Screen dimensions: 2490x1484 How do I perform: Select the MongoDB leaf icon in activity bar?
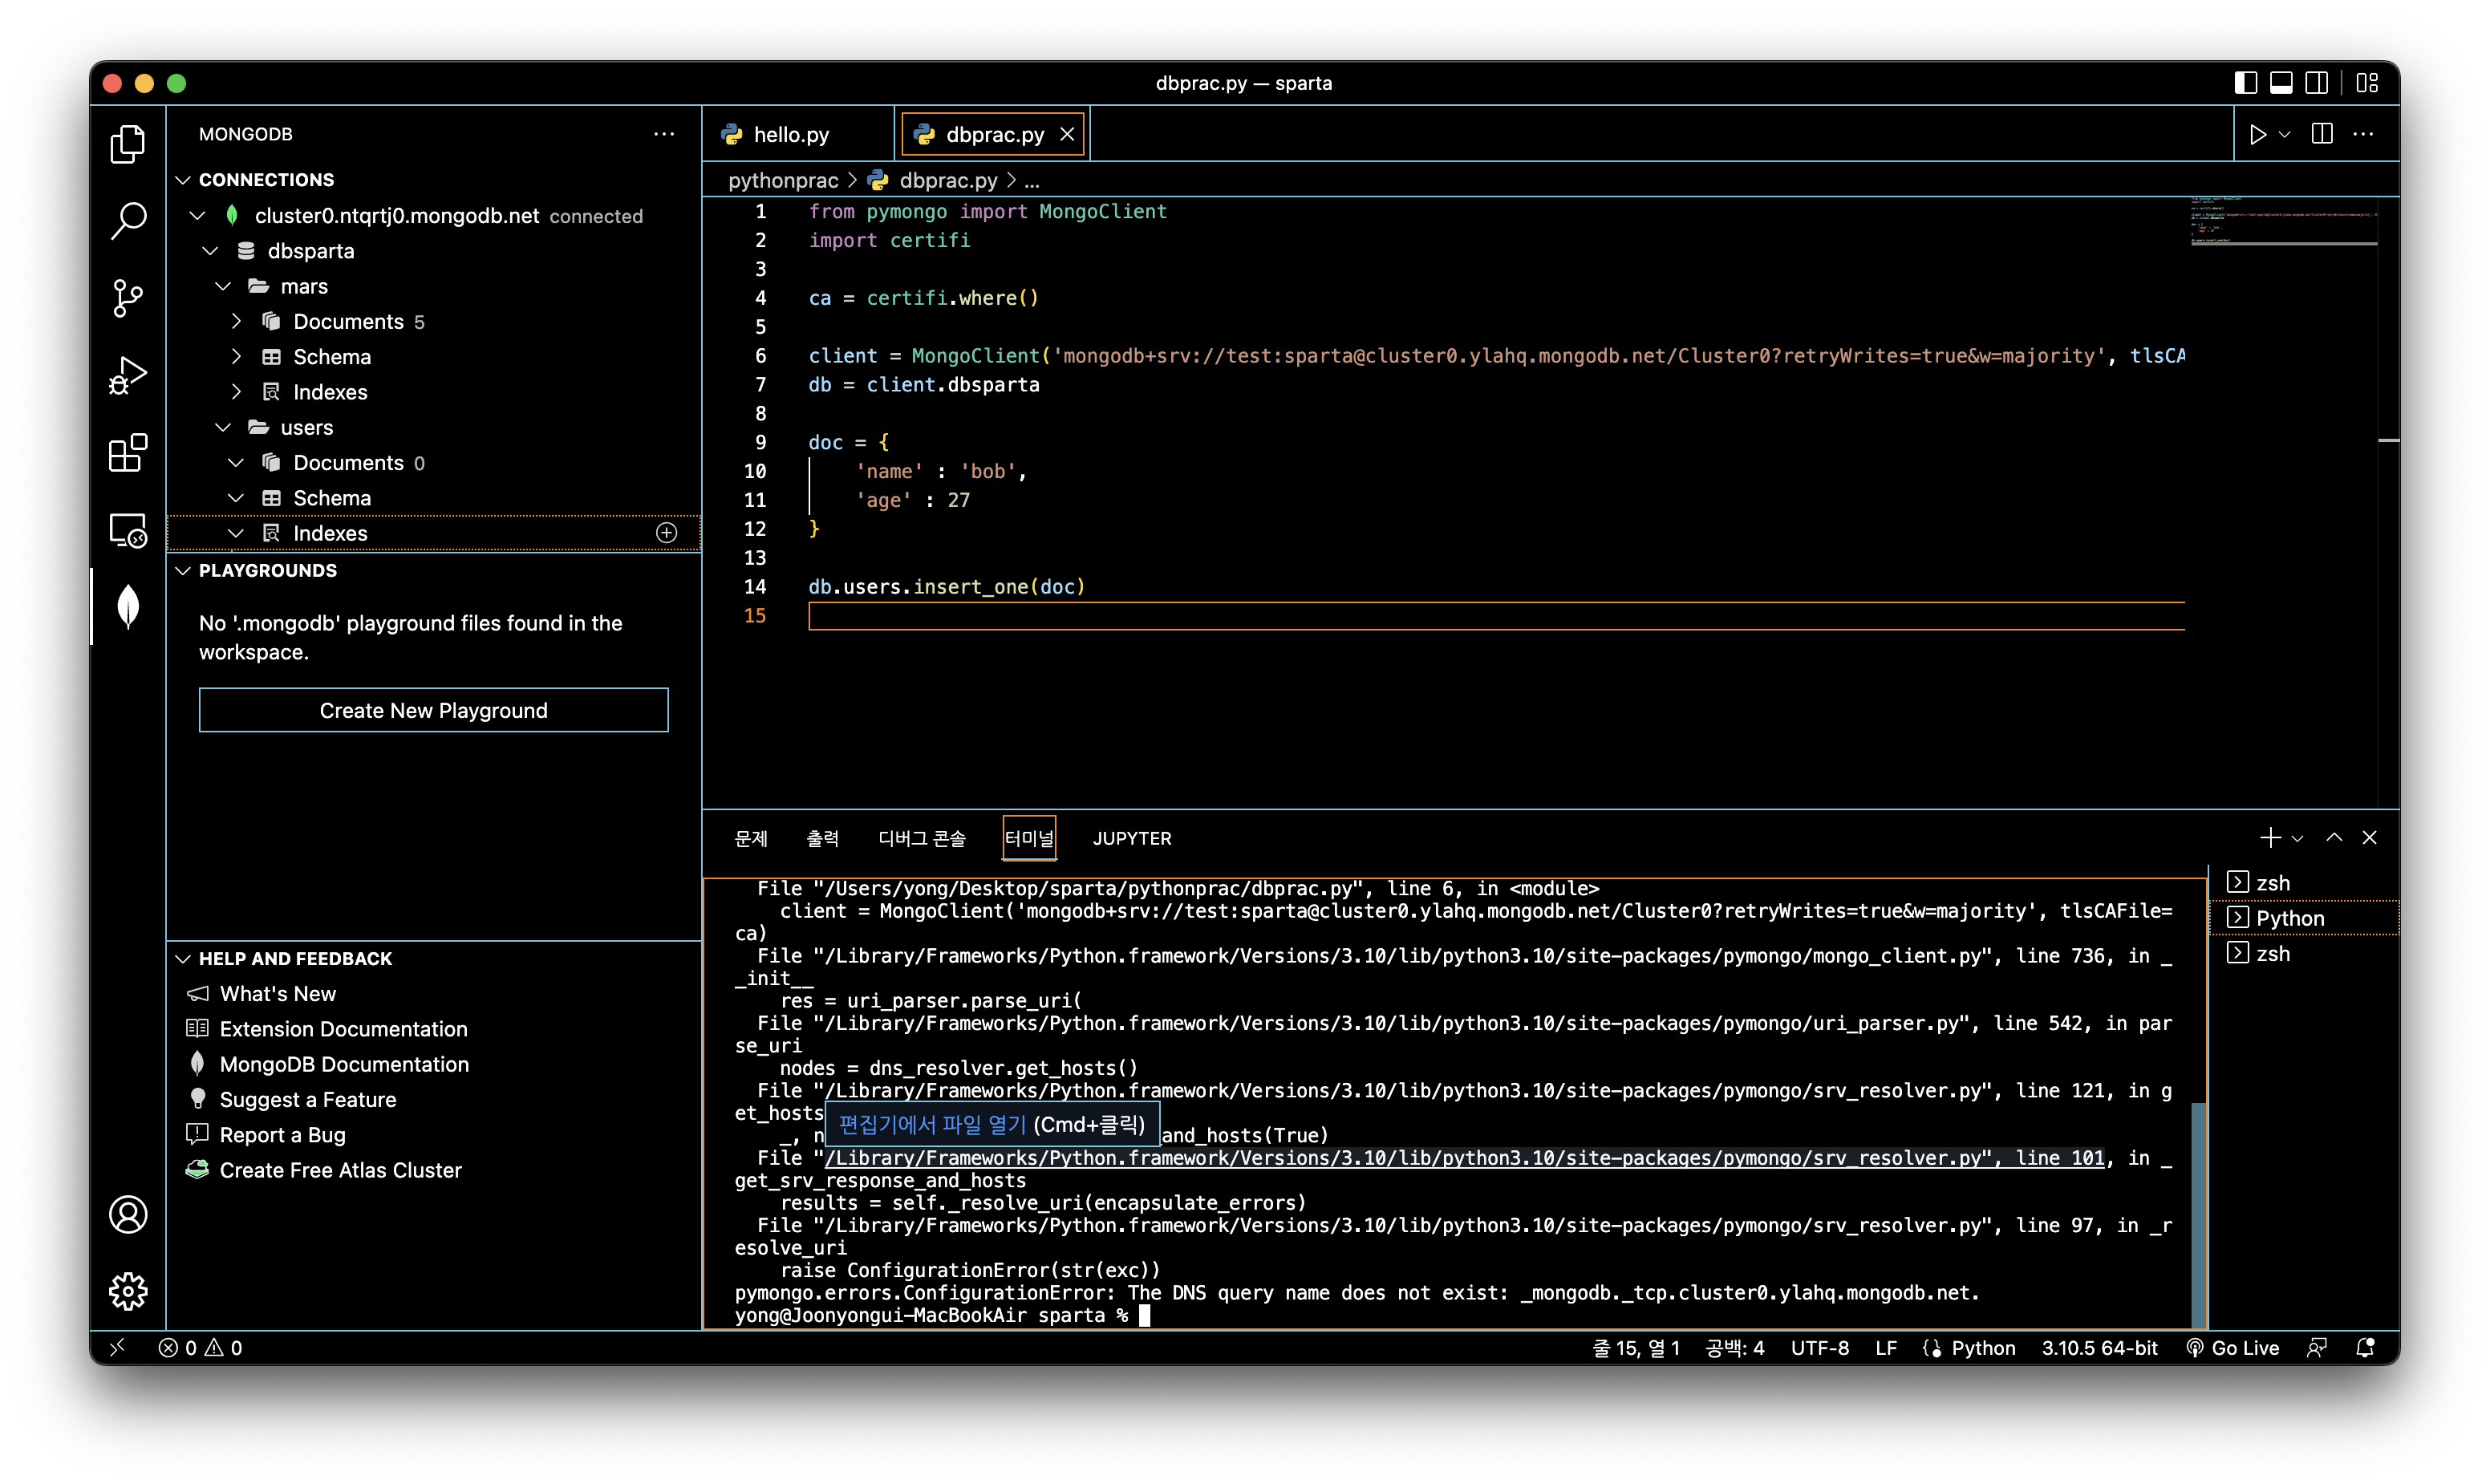128,607
